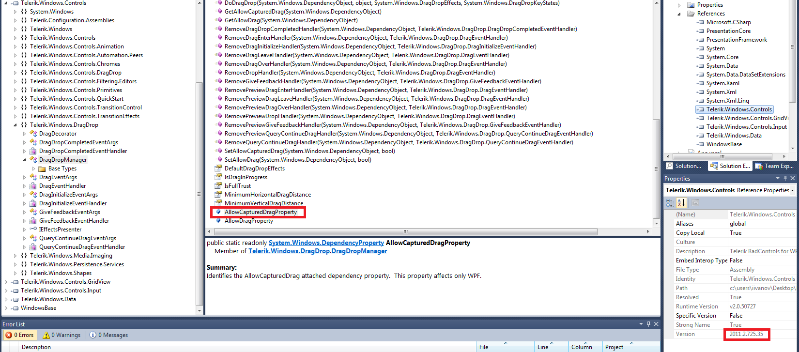Image resolution: width=799 pixels, height=352 pixels.
Task: Click the property icon beside DefaultDragDropEffects
Action: pos(218,168)
